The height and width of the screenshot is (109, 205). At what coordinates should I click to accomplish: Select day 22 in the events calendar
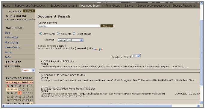20,100
